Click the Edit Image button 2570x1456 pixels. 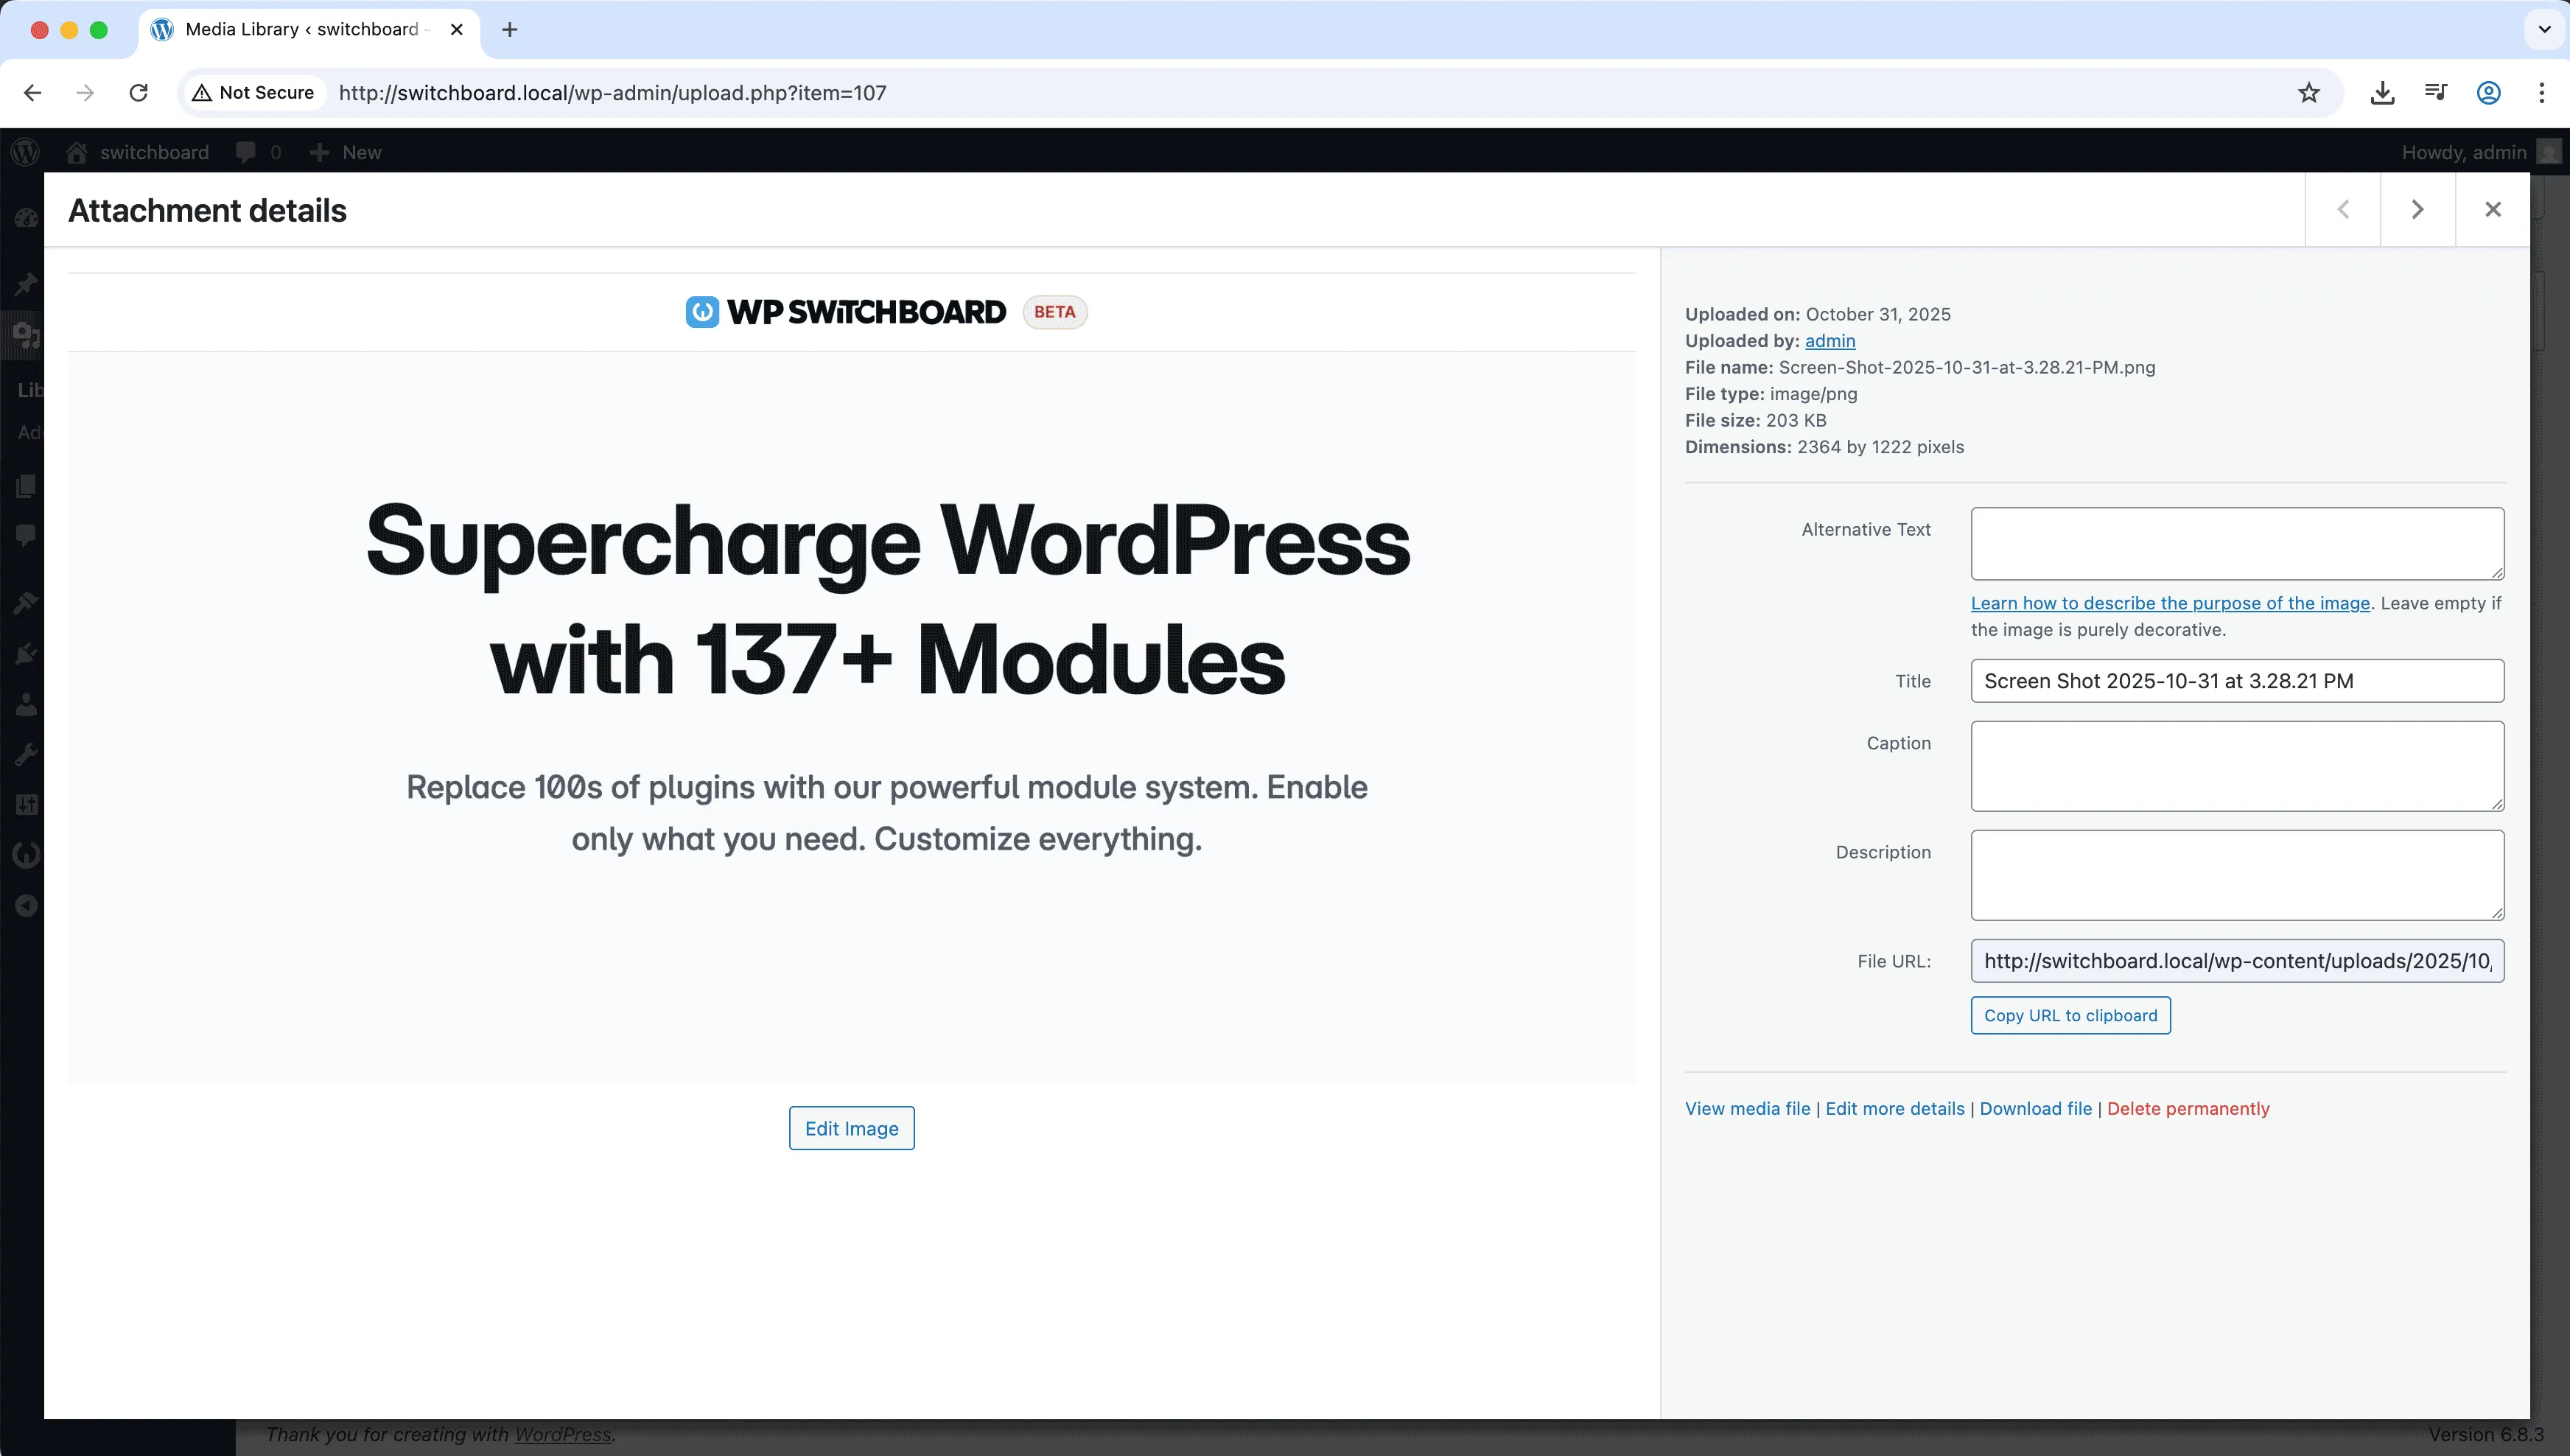click(851, 1128)
